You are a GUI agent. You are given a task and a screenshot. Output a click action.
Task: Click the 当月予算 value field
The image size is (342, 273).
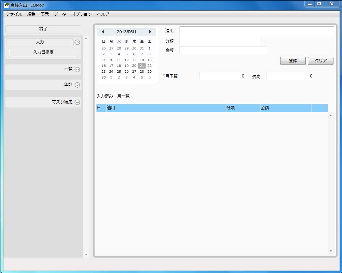click(222, 76)
